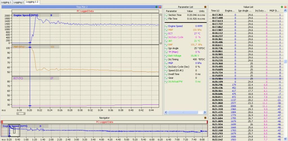Image resolution: width=288 pixels, height=141 pixels.
Task: Close the Time Plot 2 panel
Action: tap(160, 7)
